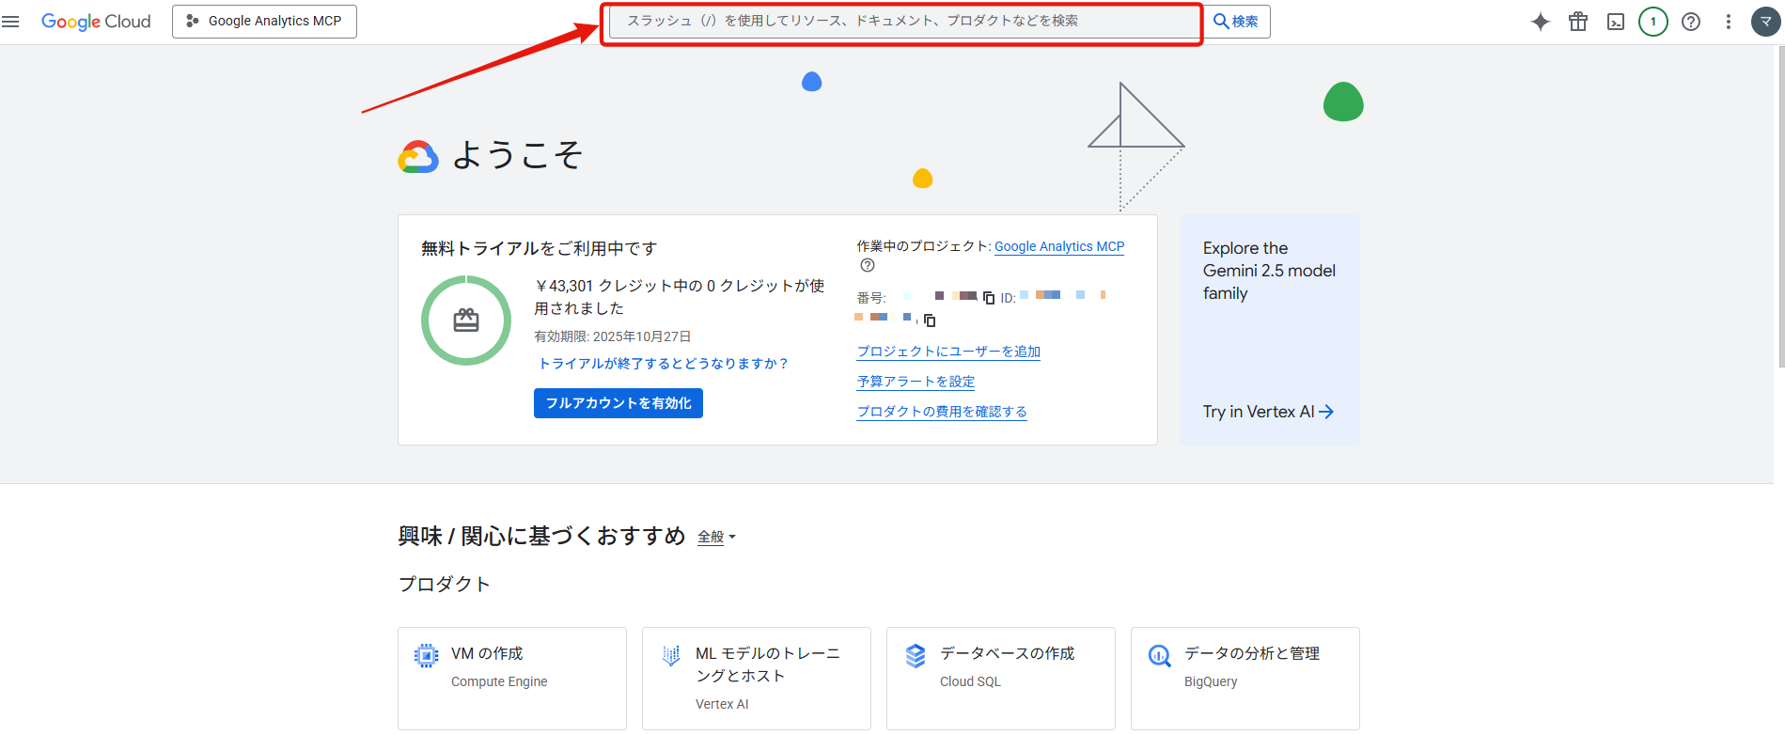Click the project help question icon
The width and height of the screenshot is (1785, 735).
coord(868,266)
